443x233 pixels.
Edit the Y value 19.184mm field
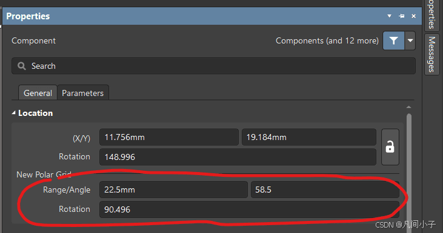pos(309,137)
